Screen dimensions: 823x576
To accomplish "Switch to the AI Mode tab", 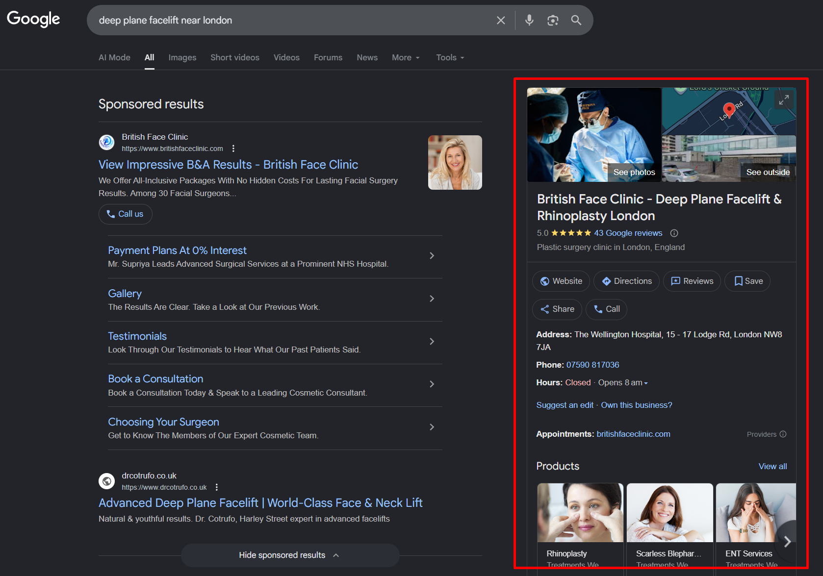I will [x=114, y=57].
